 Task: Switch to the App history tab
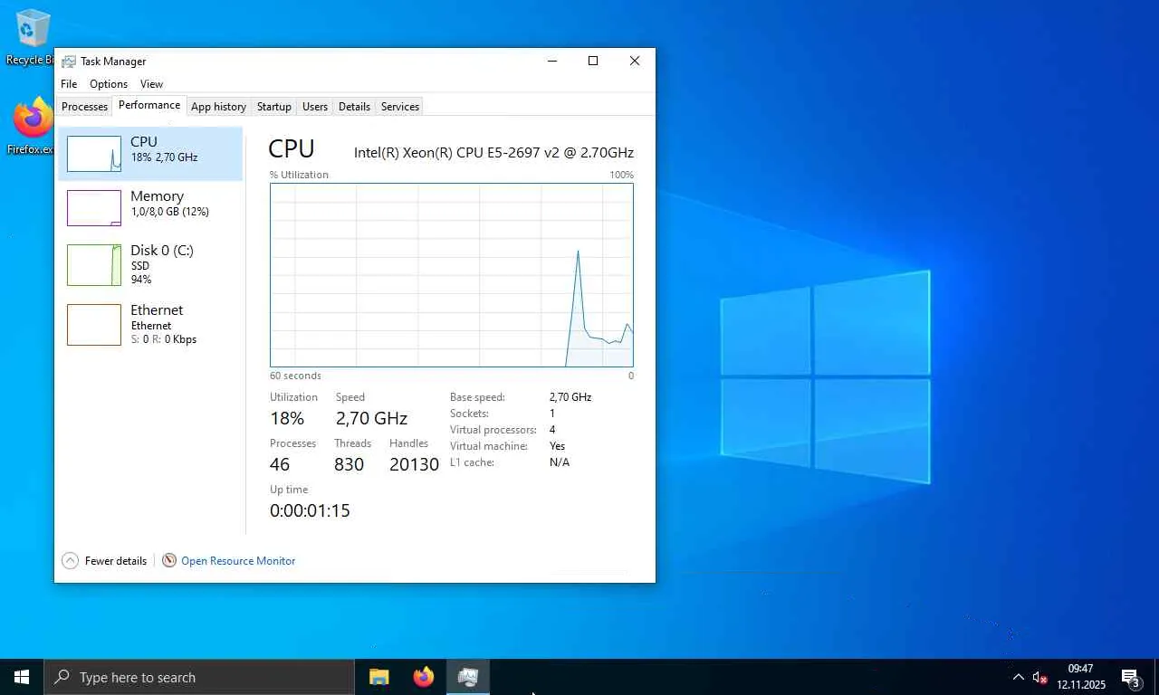[x=218, y=107]
